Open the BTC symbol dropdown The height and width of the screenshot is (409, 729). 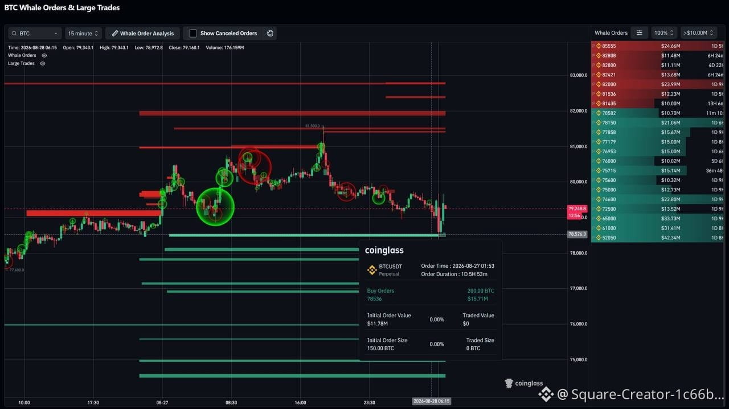point(35,34)
